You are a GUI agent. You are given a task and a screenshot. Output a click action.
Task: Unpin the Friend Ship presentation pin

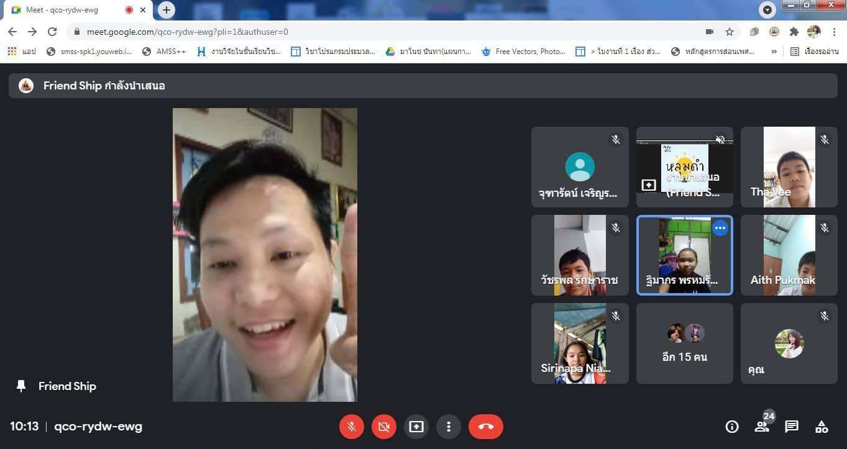pyautogui.click(x=21, y=386)
